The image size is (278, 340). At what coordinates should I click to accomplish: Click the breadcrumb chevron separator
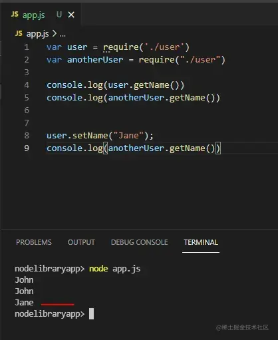pyautogui.click(x=55, y=34)
